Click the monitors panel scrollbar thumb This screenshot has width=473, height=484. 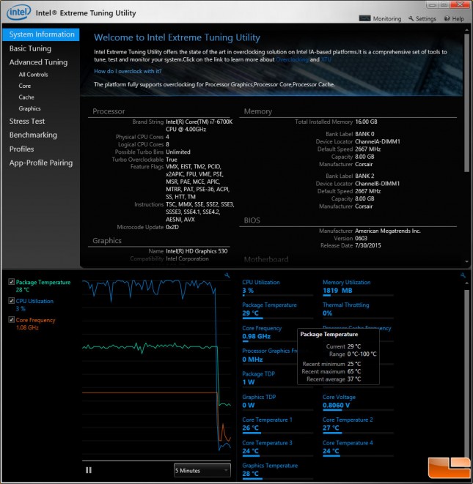click(x=466, y=373)
